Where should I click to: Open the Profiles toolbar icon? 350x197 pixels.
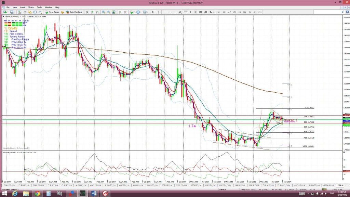point(12,12)
